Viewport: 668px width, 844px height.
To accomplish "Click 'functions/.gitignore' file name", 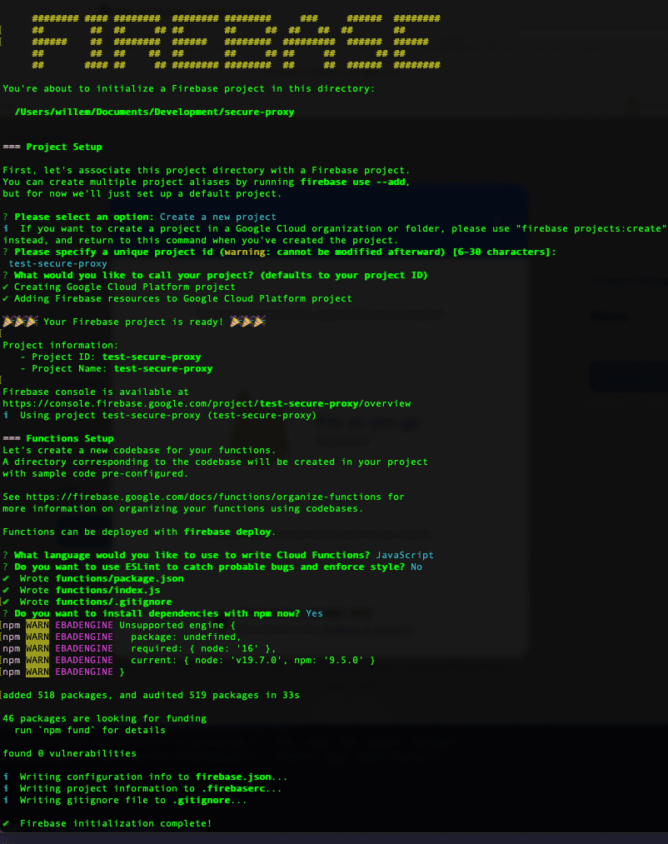I will (113, 602).
